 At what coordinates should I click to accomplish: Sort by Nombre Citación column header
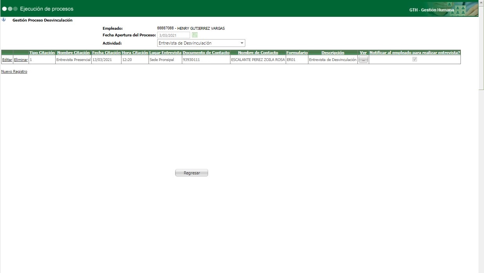(x=73, y=52)
